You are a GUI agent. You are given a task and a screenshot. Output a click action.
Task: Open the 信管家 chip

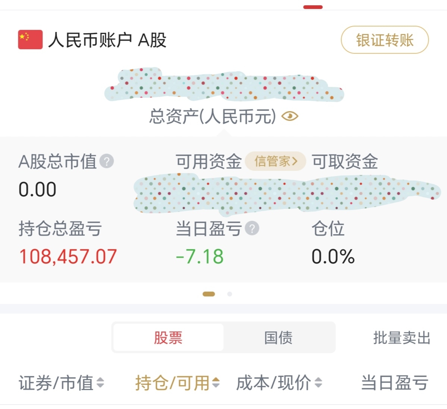click(x=276, y=161)
